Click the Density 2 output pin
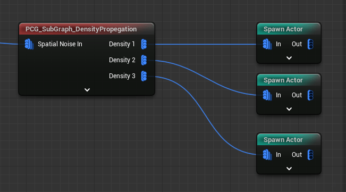This screenshot has height=192, width=346. (x=144, y=60)
